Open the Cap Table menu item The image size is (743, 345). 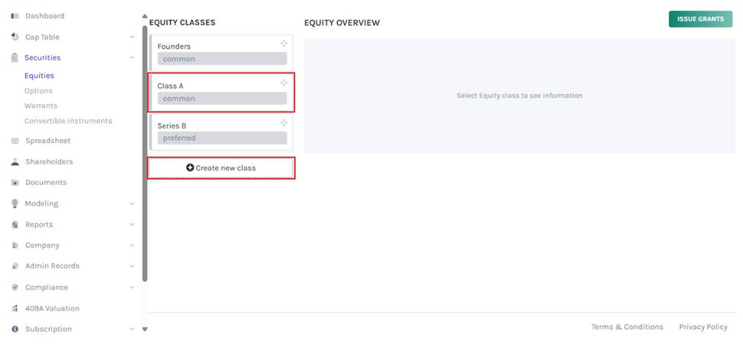click(42, 37)
